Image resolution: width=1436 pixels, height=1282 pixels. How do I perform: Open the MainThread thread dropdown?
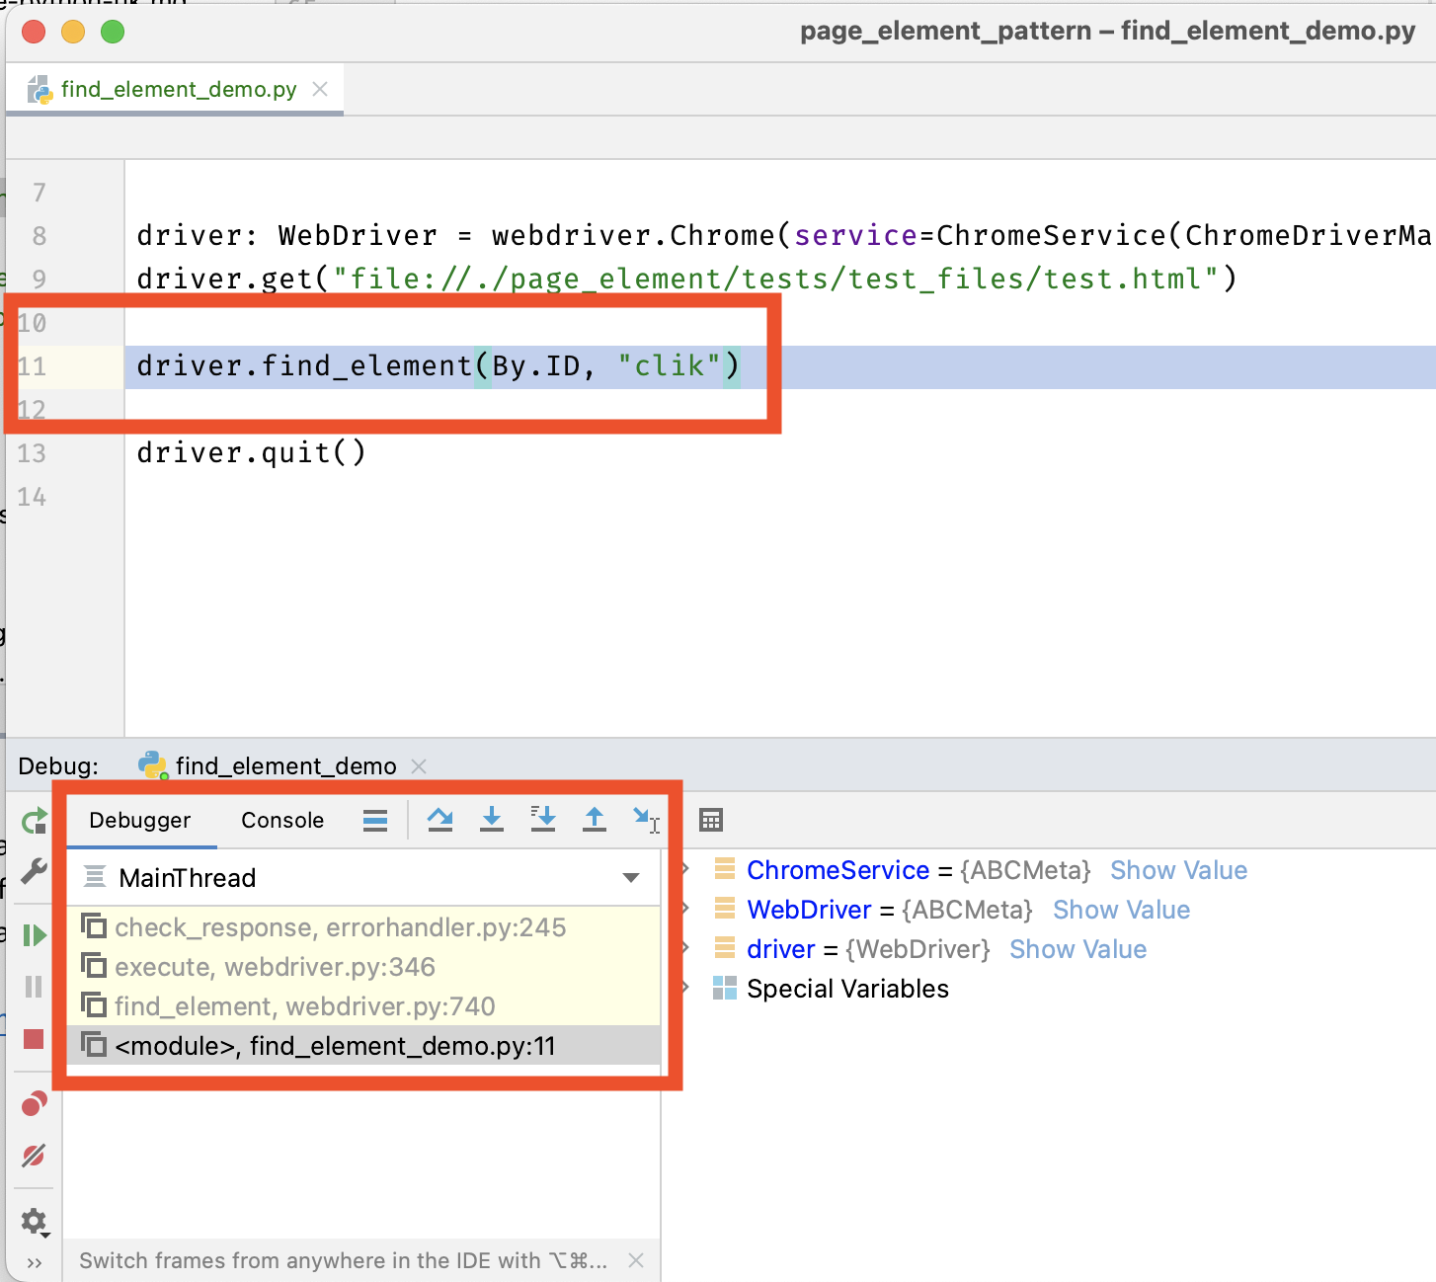pyautogui.click(x=363, y=878)
